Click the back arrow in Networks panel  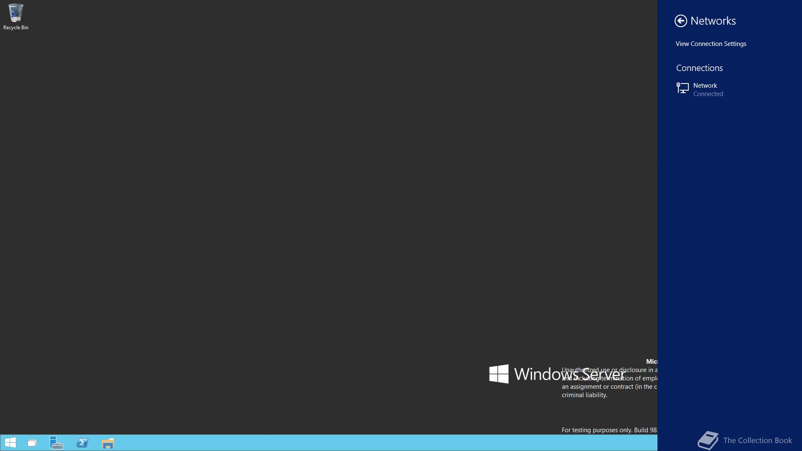(681, 21)
